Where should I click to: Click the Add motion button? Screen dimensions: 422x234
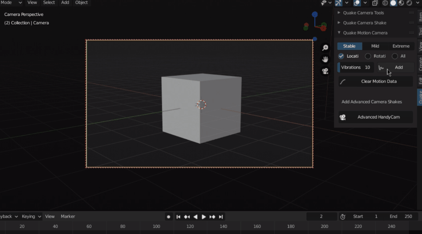395,68
